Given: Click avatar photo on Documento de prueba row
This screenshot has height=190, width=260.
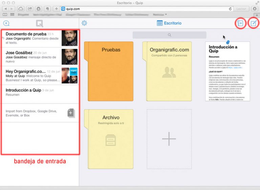Looking at the screenshot, I should tap(69, 38).
